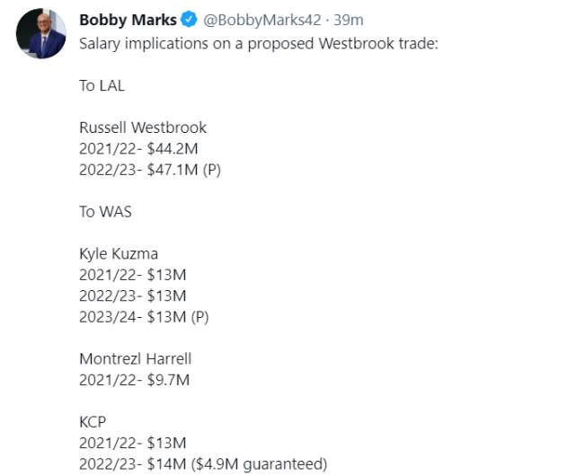576x476 pixels.
Task: Click the 39m tweet timestamp
Action: pyautogui.click(x=347, y=21)
